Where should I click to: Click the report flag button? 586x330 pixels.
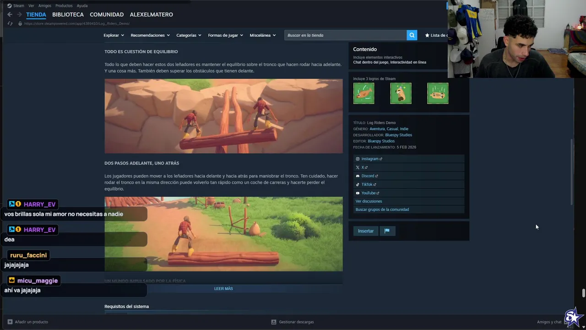[387, 231]
